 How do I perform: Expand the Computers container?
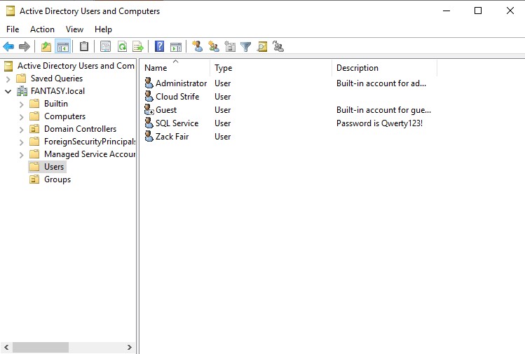click(x=22, y=117)
